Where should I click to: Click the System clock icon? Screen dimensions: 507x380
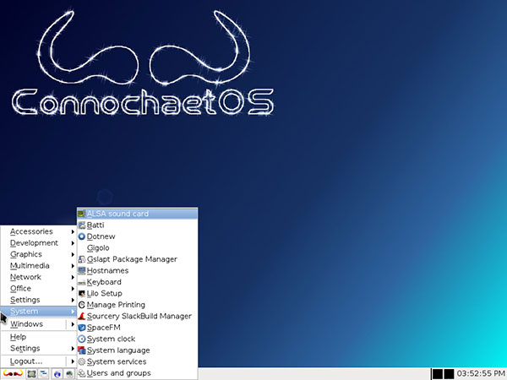(x=82, y=339)
